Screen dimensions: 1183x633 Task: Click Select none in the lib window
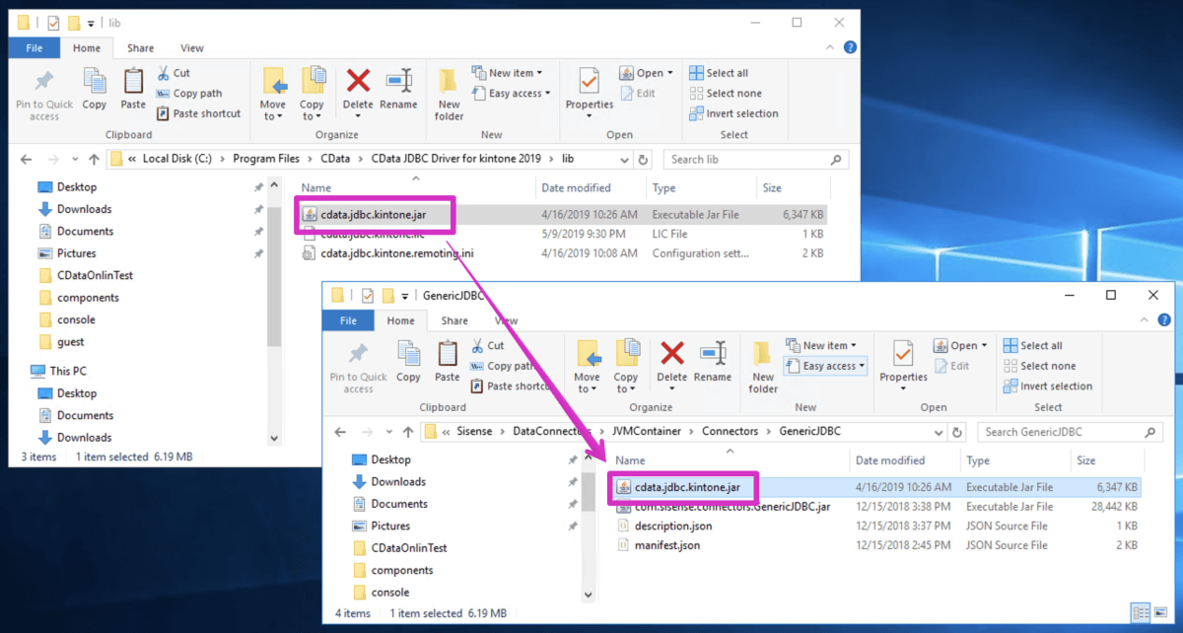click(x=725, y=94)
